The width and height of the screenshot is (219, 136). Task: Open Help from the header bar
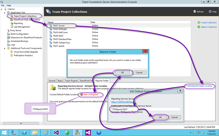click(213, 12)
